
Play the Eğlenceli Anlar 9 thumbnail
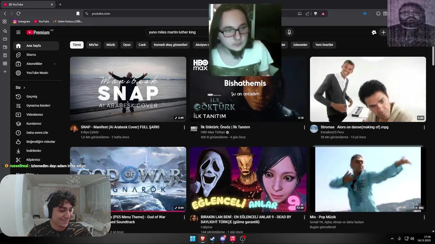(248, 179)
